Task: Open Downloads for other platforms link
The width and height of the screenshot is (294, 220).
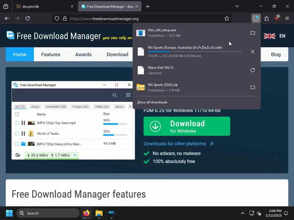Action: 175,144
